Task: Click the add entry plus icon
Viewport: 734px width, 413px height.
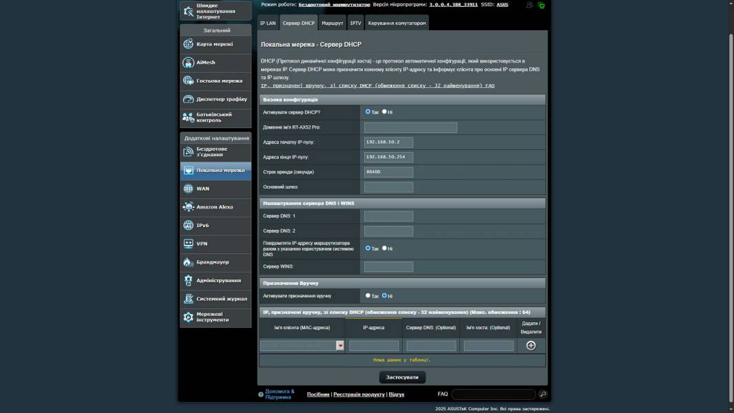Action: (x=530, y=346)
